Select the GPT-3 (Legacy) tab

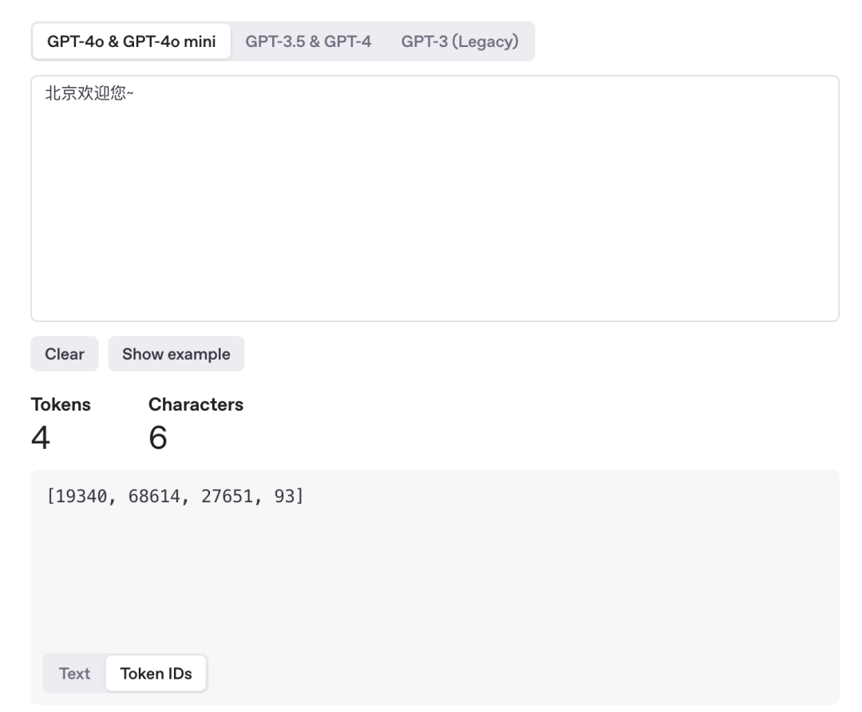[460, 41]
